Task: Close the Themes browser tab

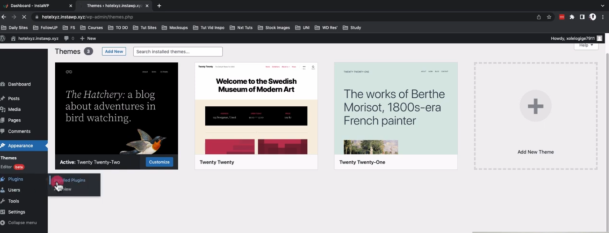Action: click(x=147, y=6)
